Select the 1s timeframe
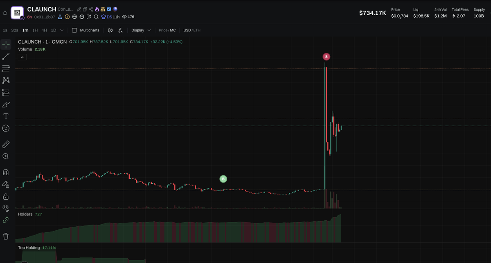491x263 pixels. pos(5,30)
